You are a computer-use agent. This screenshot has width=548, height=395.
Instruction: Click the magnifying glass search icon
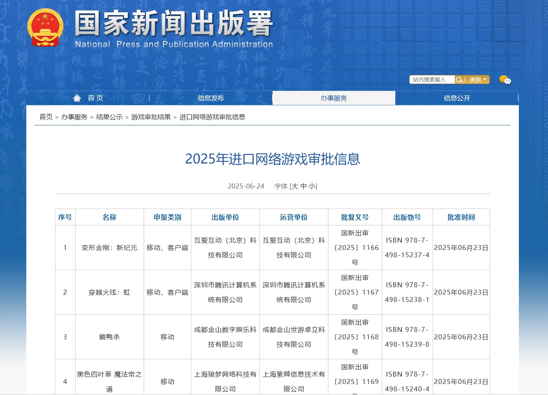(459, 79)
